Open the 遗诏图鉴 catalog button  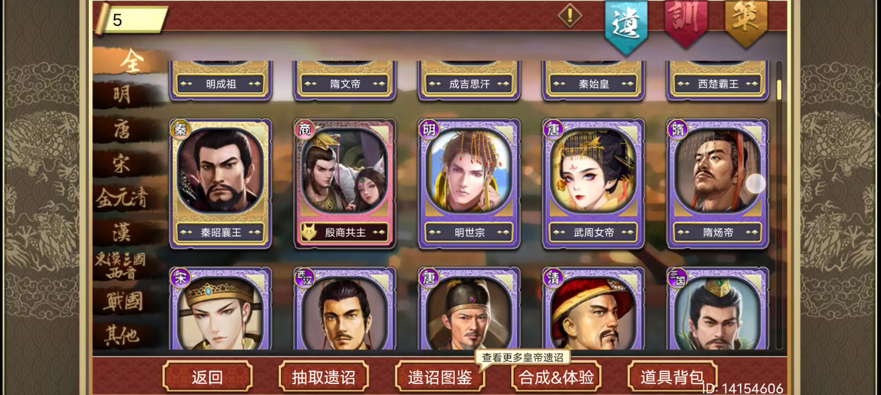coord(440,377)
